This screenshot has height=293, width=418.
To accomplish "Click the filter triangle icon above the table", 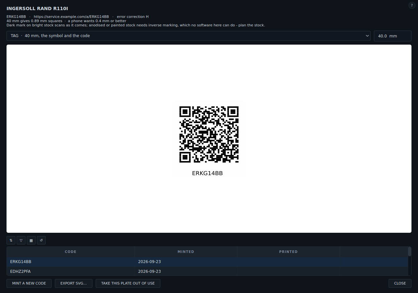I will tap(21, 240).
